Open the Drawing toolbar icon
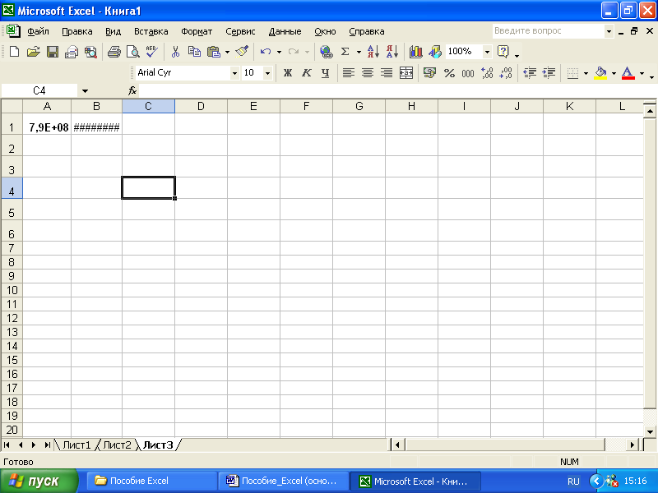 (435, 52)
